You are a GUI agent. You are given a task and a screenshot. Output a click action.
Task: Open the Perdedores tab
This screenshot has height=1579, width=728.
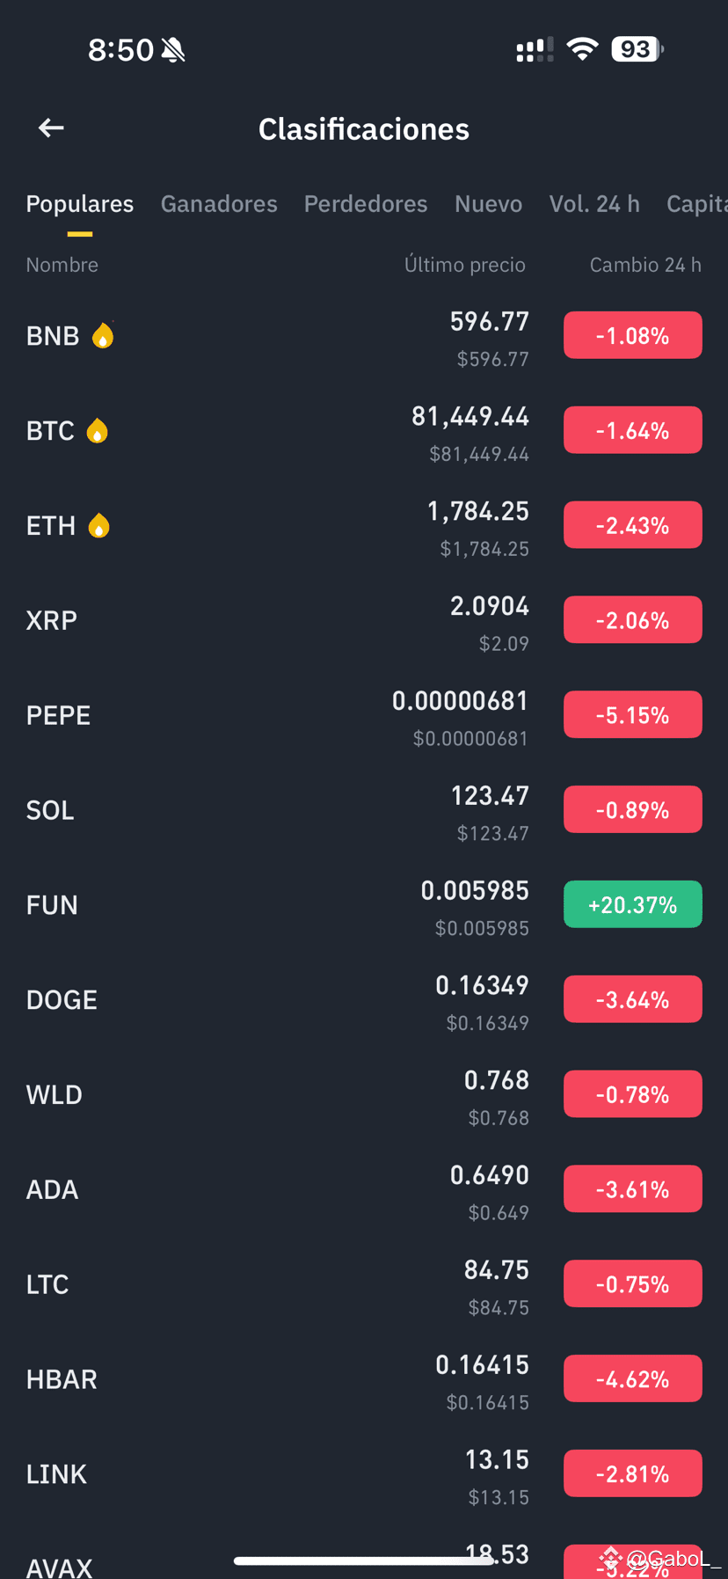(366, 204)
